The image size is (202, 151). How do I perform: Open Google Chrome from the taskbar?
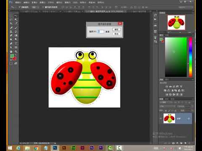click(x=37, y=148)
